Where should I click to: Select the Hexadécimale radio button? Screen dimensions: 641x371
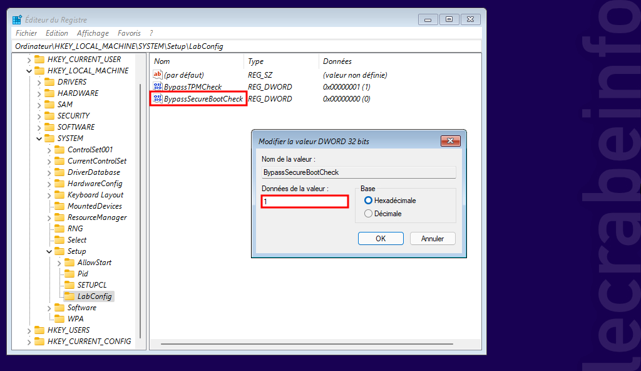click(368, 201)
